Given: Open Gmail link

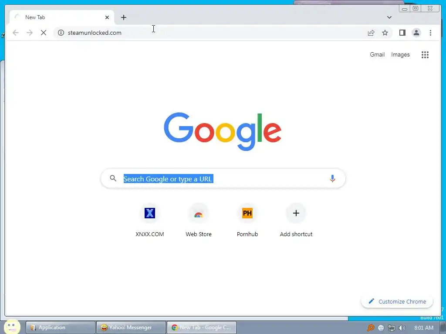Looking at the screenshot, I should coord(377,54).
